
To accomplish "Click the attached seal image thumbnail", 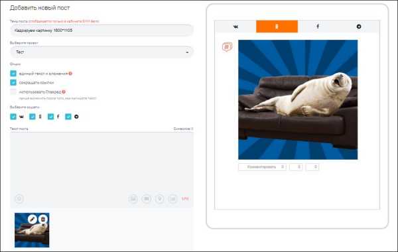I will (32, 230).
